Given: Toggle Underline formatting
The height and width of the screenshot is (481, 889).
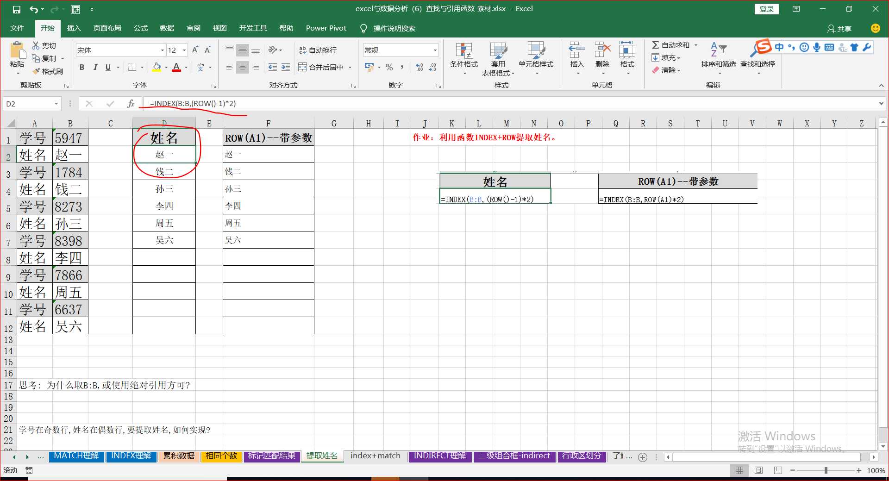Looking at the screenshot, I should pos(108,67).
